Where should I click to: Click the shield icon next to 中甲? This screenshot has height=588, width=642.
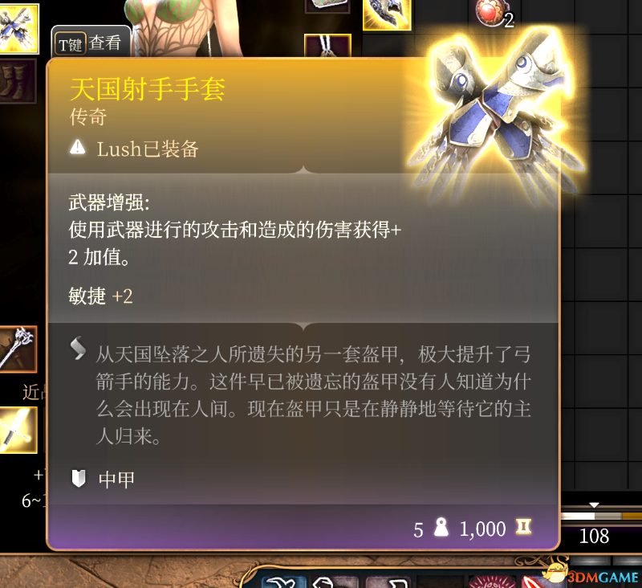click(x=78, y=478)
